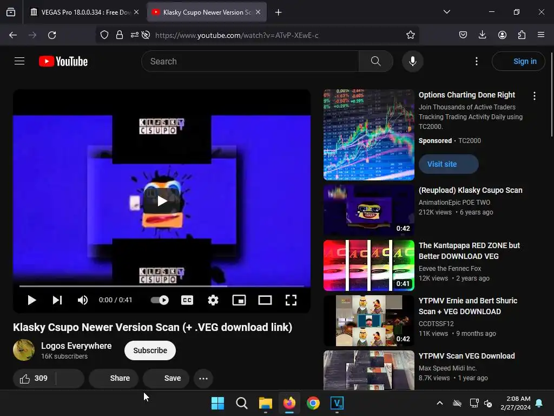Open the Firefox account icon
Screen dimensions: 554x416
502,35
